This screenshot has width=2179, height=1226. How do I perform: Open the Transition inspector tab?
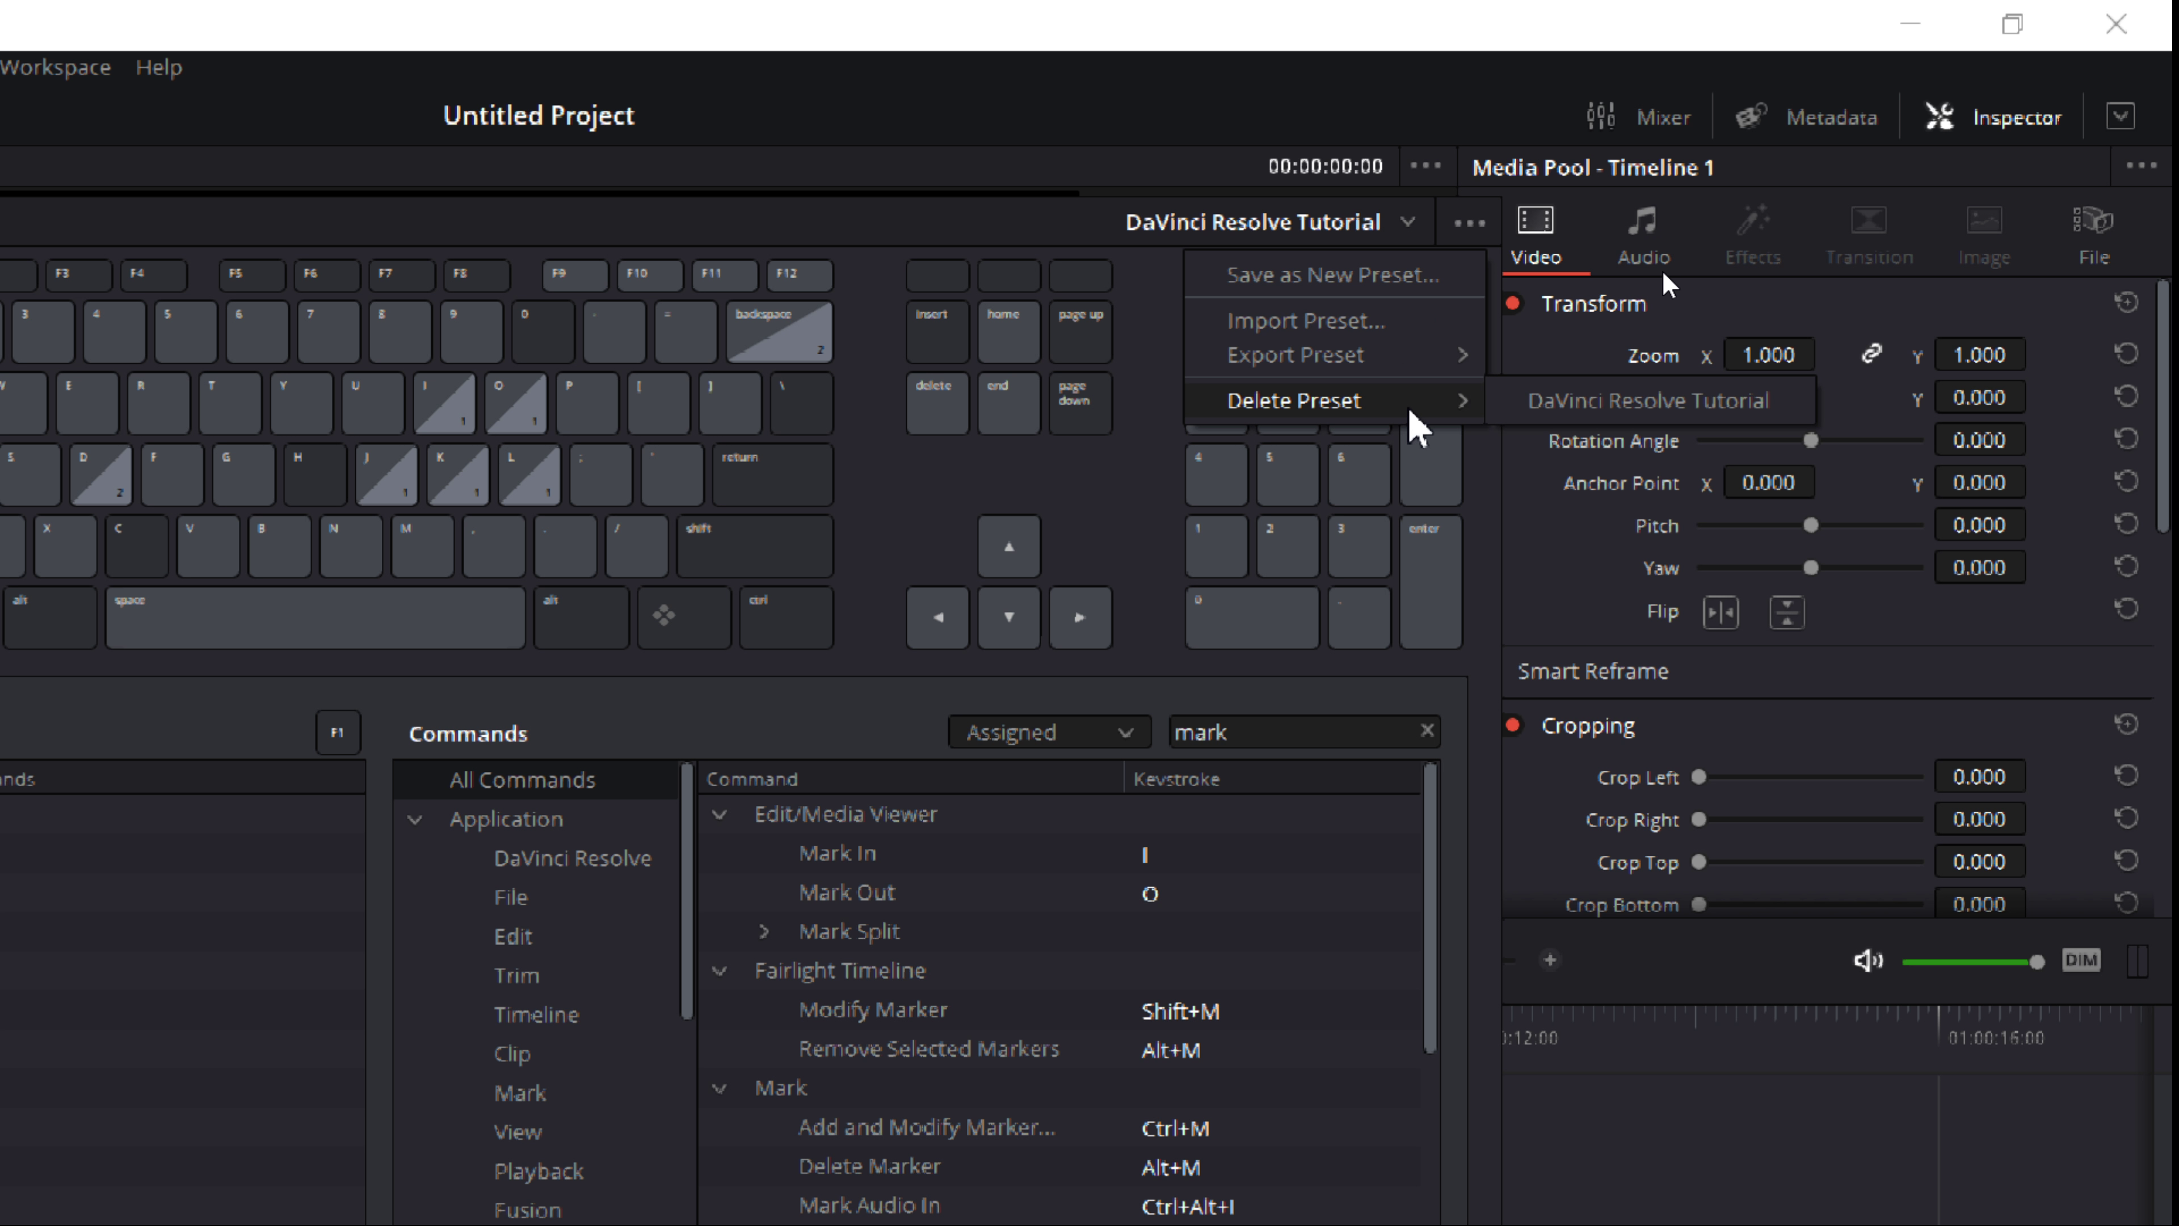1869,236
